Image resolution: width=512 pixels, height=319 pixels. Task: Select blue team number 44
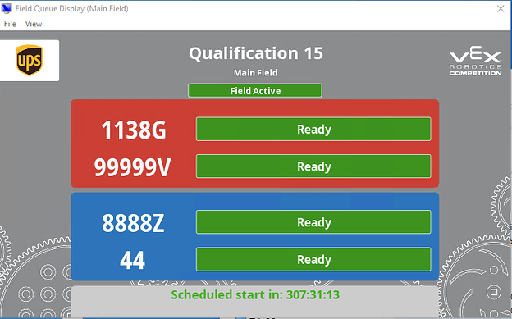click(x=132, y=261)
